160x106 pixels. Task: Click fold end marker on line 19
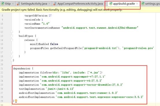pyautogui.click(x=12, y=60)
